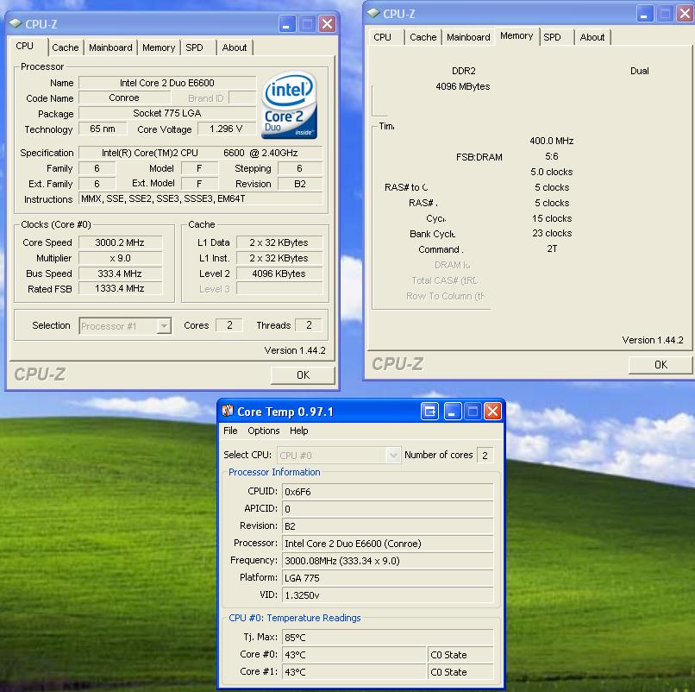Click the VID field 1.3250v
This screenshot has width=695, height=692.
coord(388,595)
